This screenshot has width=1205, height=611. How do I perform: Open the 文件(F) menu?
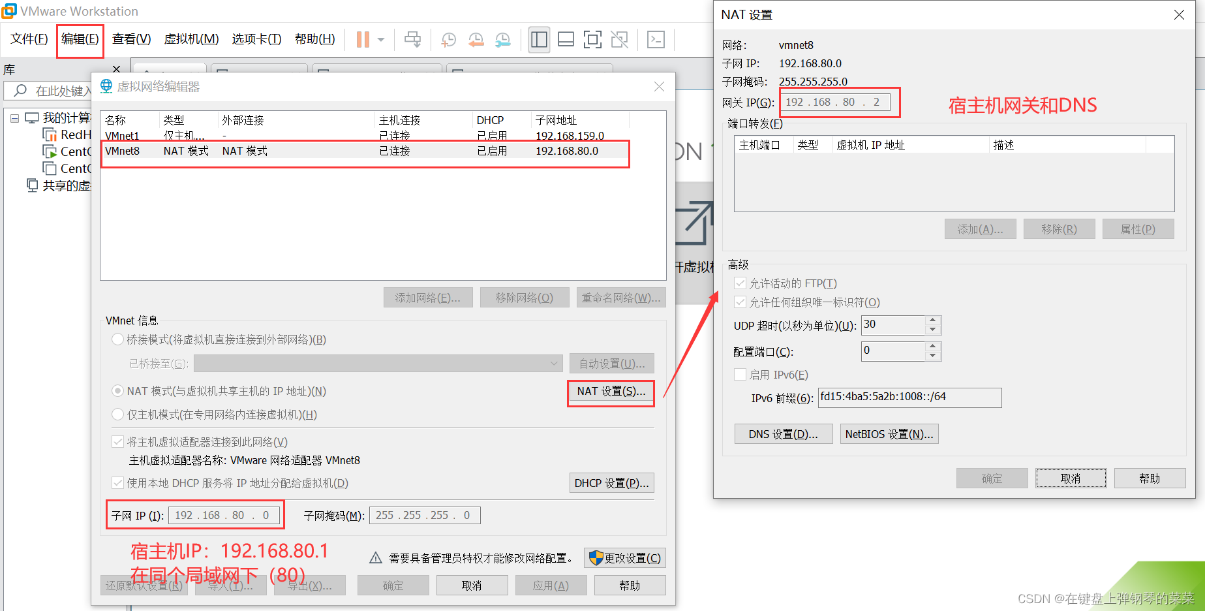29,39
